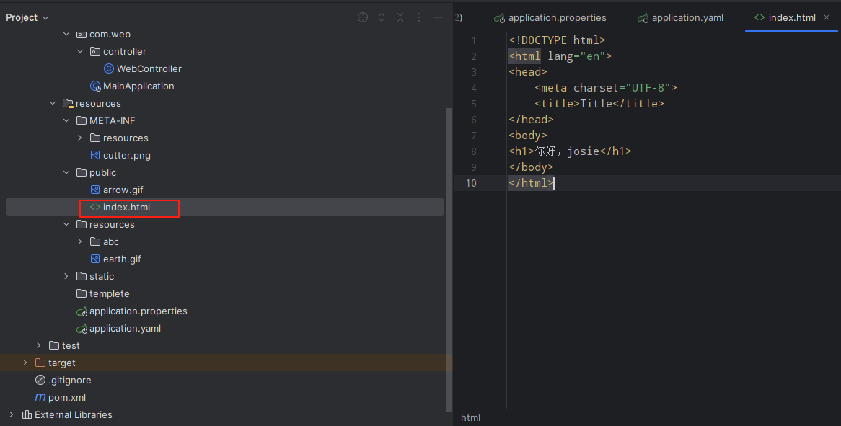Image resolution: width=841 pixels, height=426 pixels.
Task: Select .gitignore in the project tree
Action: [x=70, y=380]
